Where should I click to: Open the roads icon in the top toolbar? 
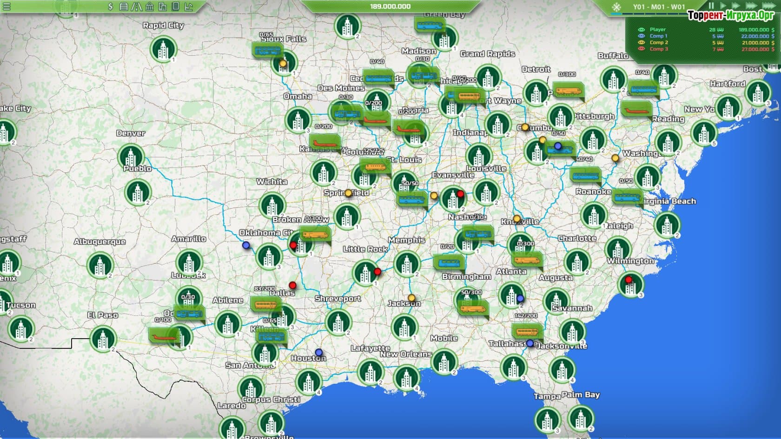[137, 7]
